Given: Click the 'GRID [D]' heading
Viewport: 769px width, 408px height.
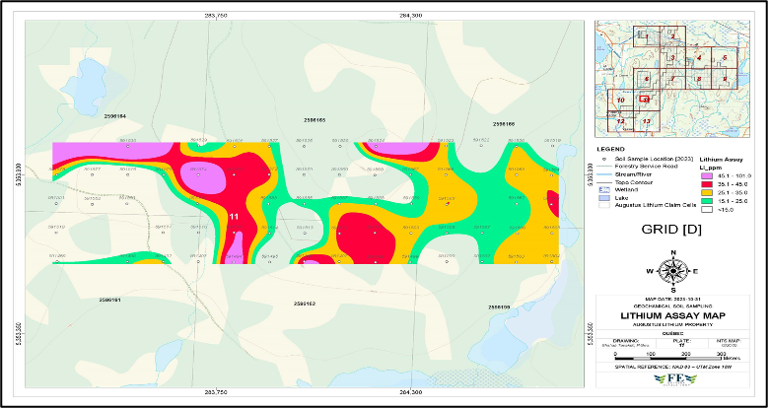Looking at the screenshot, I should tap(671, 229).
